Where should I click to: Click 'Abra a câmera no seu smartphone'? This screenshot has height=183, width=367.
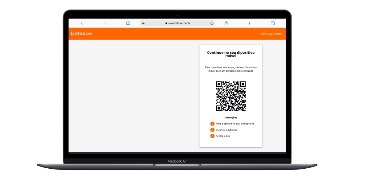point(235,124)
